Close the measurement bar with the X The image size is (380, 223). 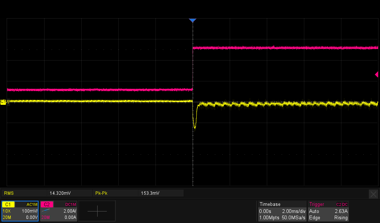(x=373, y=194)
